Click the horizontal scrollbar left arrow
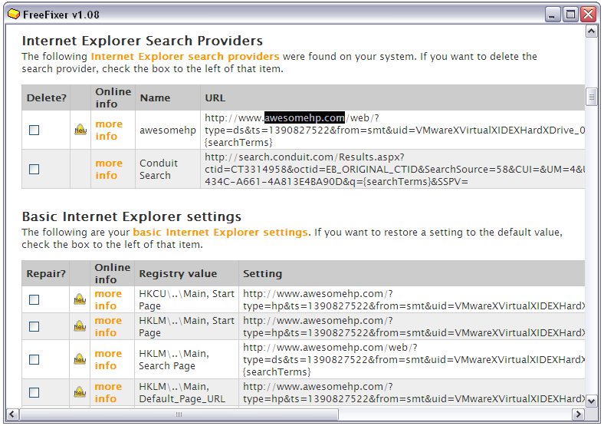The image size is (604, 426). click(12, 414)
